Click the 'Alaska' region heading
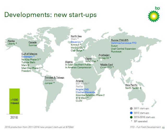Image resolution: width=167 pixels, height=130 pixels. 11,41
